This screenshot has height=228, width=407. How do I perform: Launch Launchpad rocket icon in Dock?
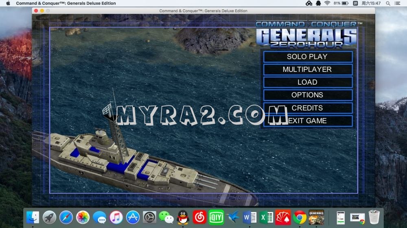click(49, 217)
